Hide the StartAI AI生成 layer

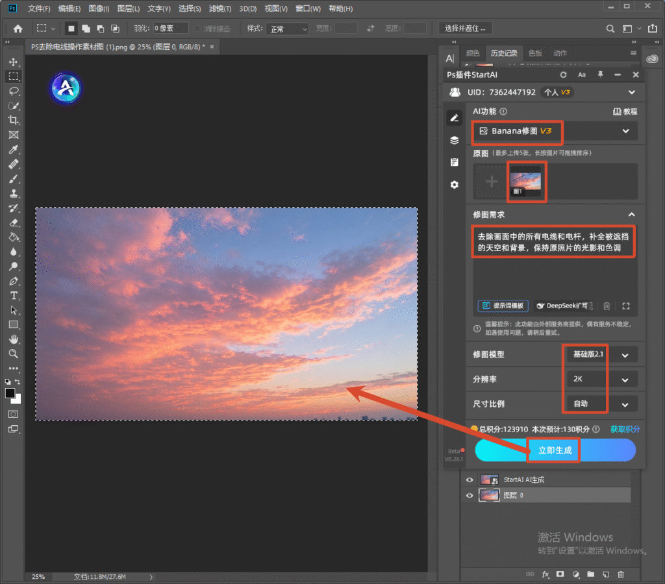[470, 480]
